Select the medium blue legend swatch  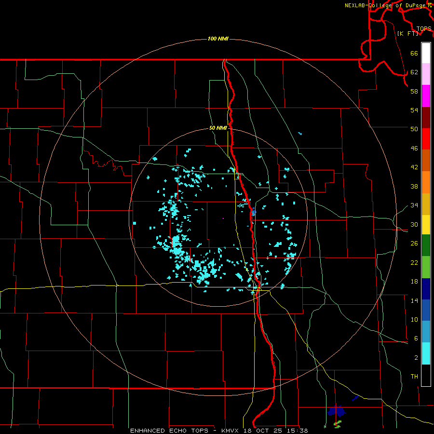pyautogui.click(x=426, y=310)
